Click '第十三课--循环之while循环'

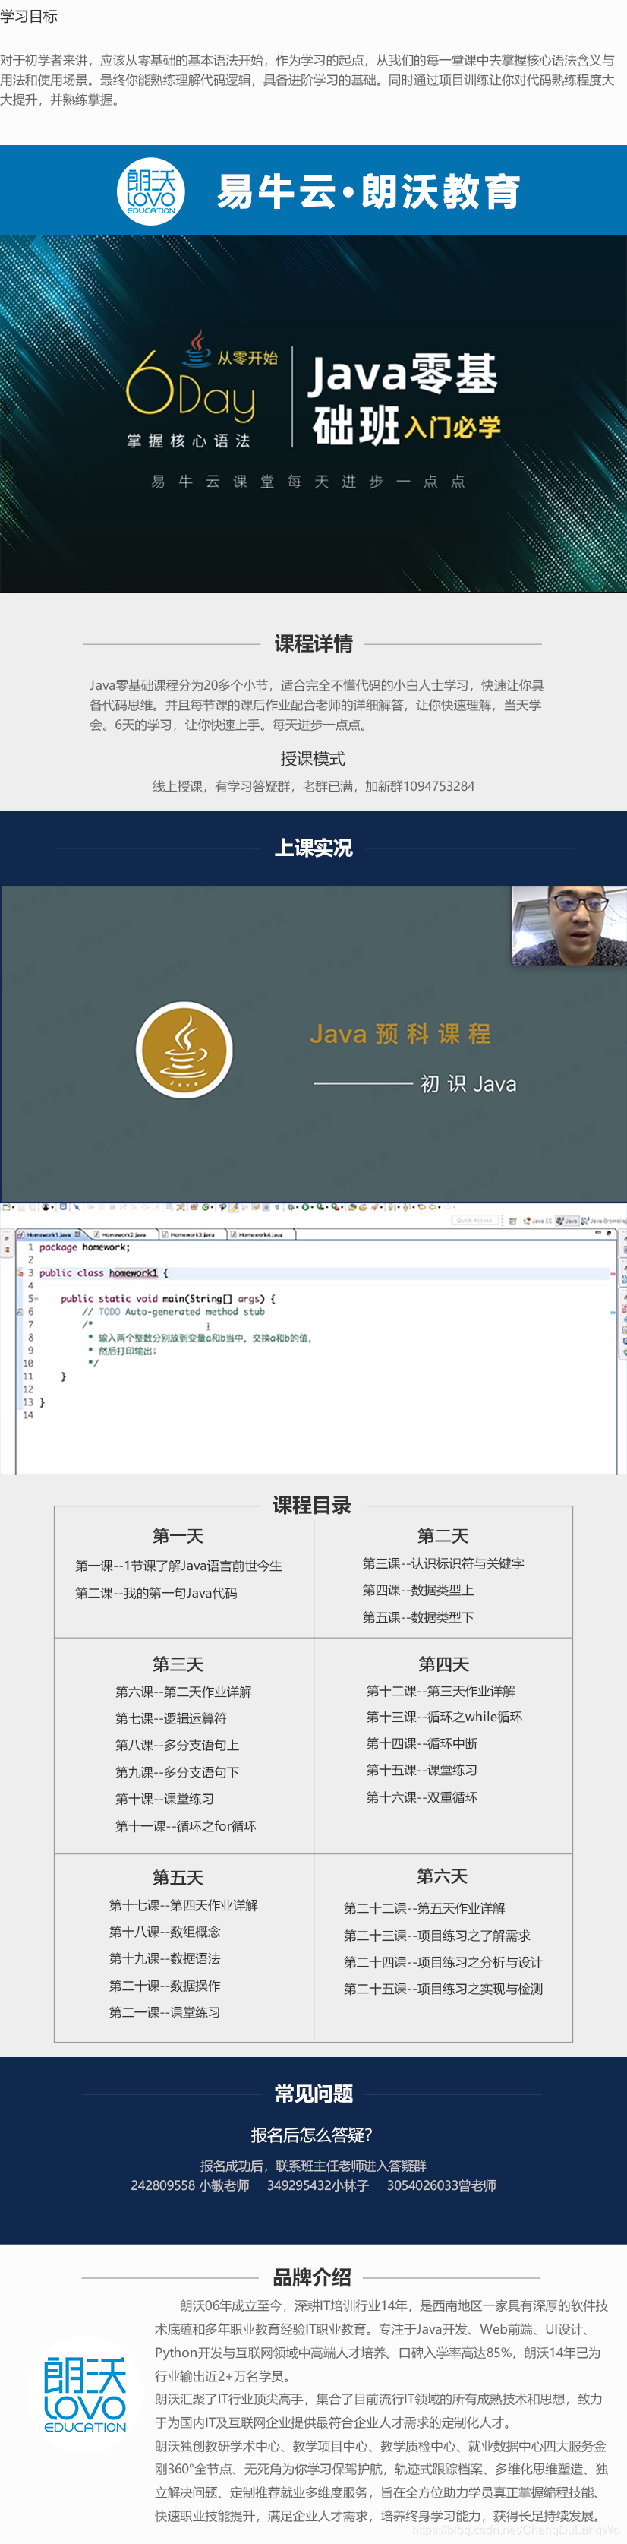pyautogui.click(x=444, y=1718)
